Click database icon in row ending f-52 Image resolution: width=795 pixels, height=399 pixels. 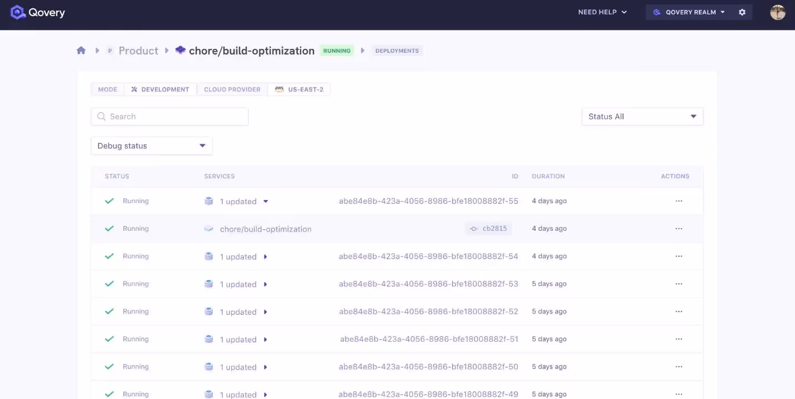[209, 311]
